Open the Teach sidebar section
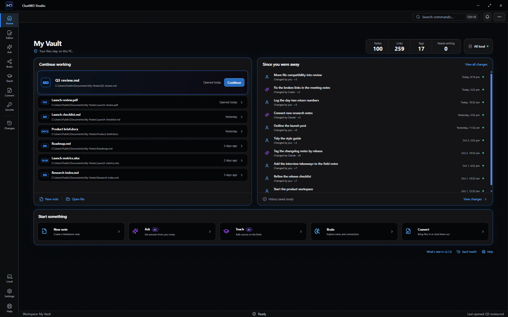The width and height of the screenshot is (508, 317). pos(9,78)
